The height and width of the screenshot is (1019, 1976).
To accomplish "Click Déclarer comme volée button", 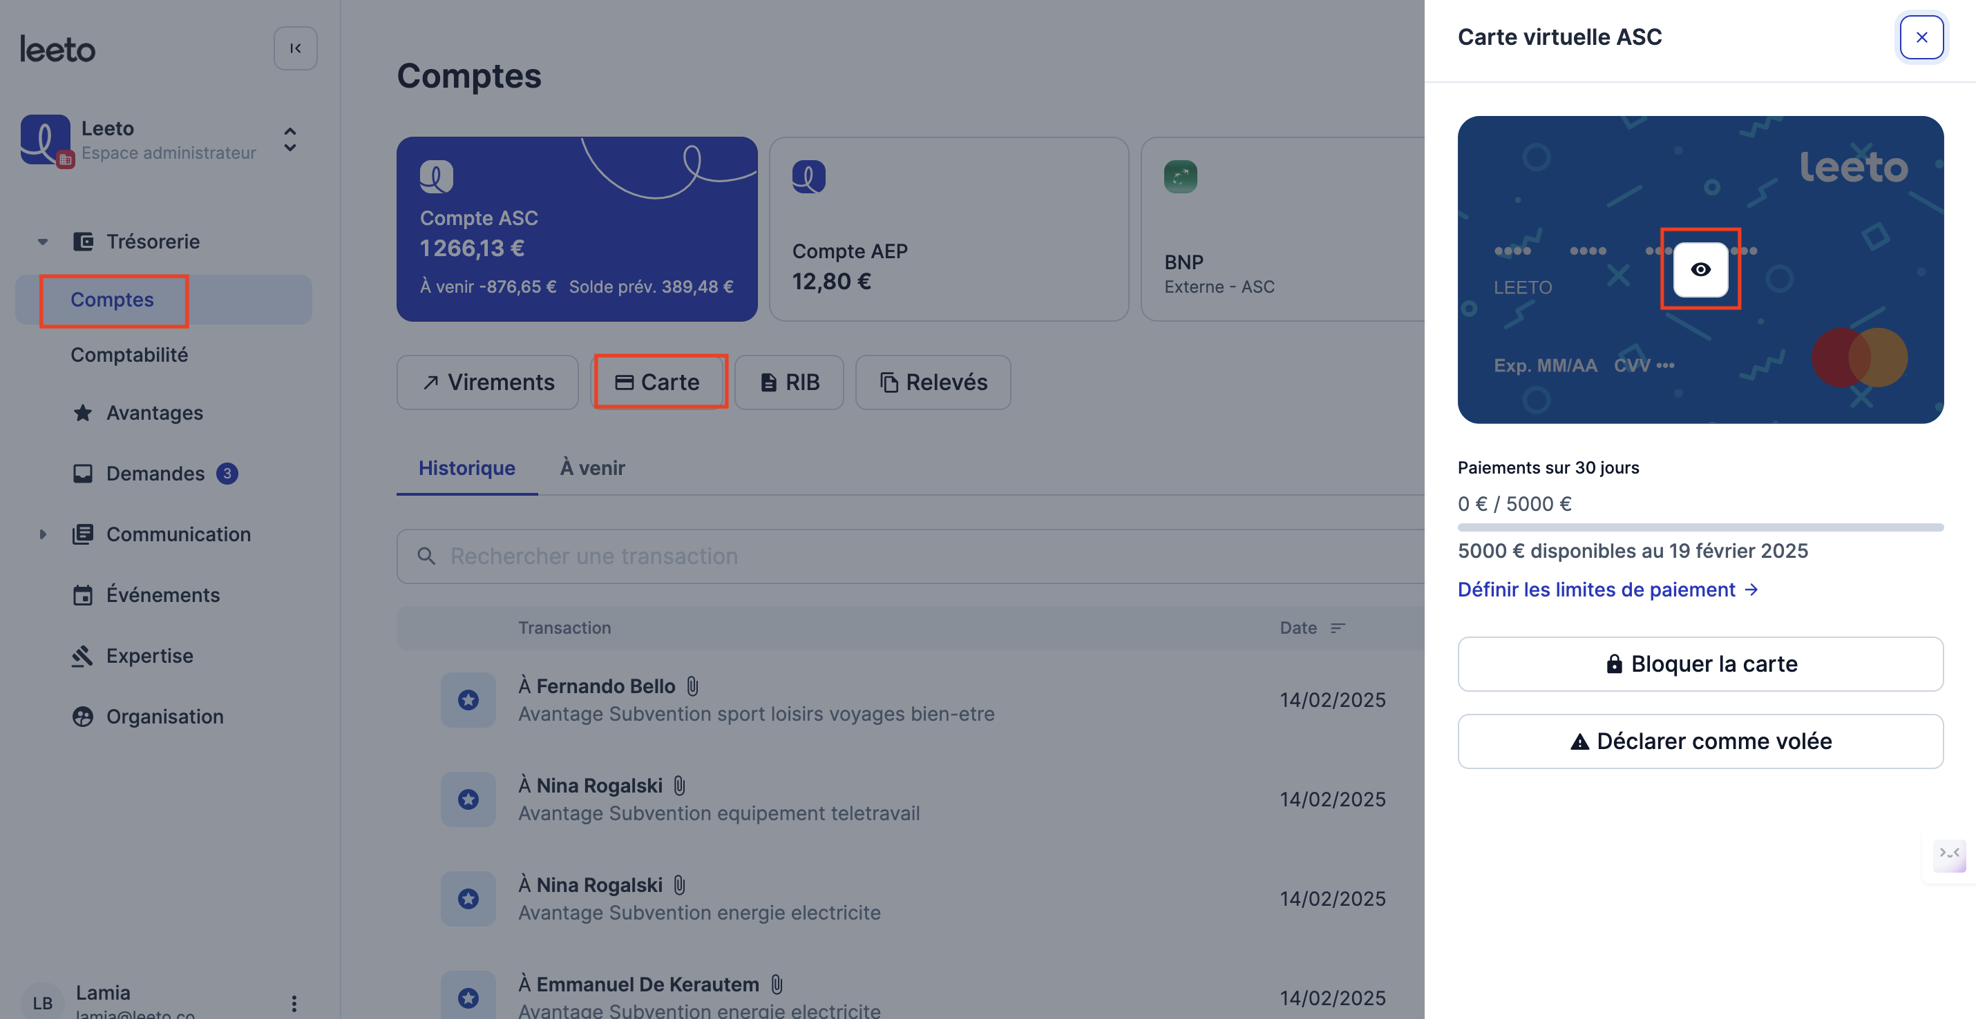I will pyautogui.click(x=1700, y=741).
